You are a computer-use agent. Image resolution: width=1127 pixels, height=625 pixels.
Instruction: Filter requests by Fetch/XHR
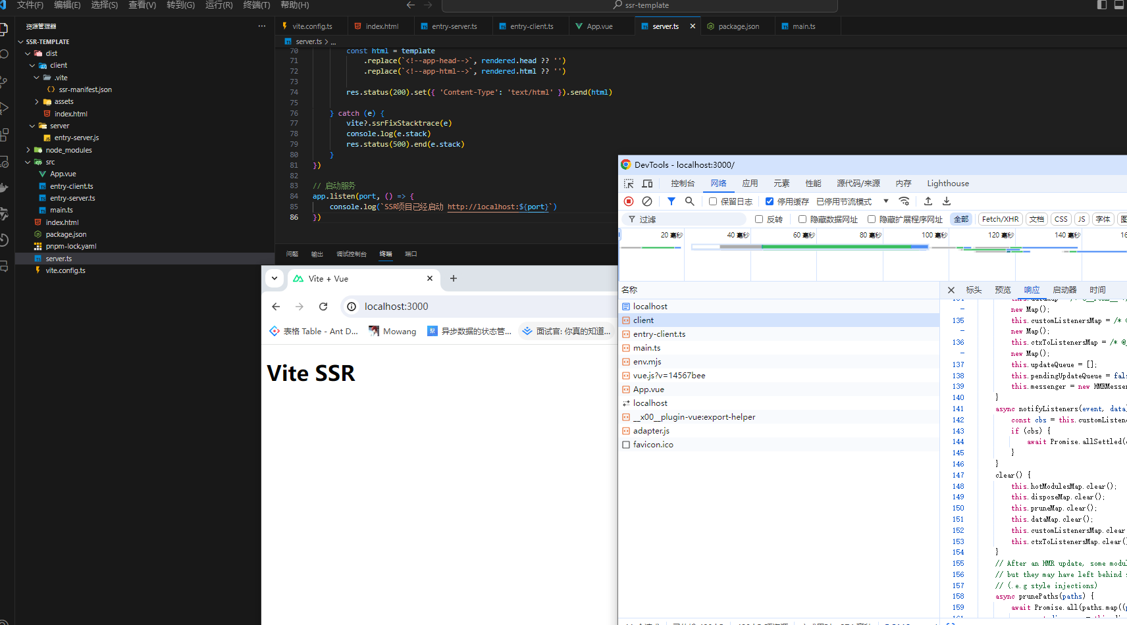tap(1000, 219)
